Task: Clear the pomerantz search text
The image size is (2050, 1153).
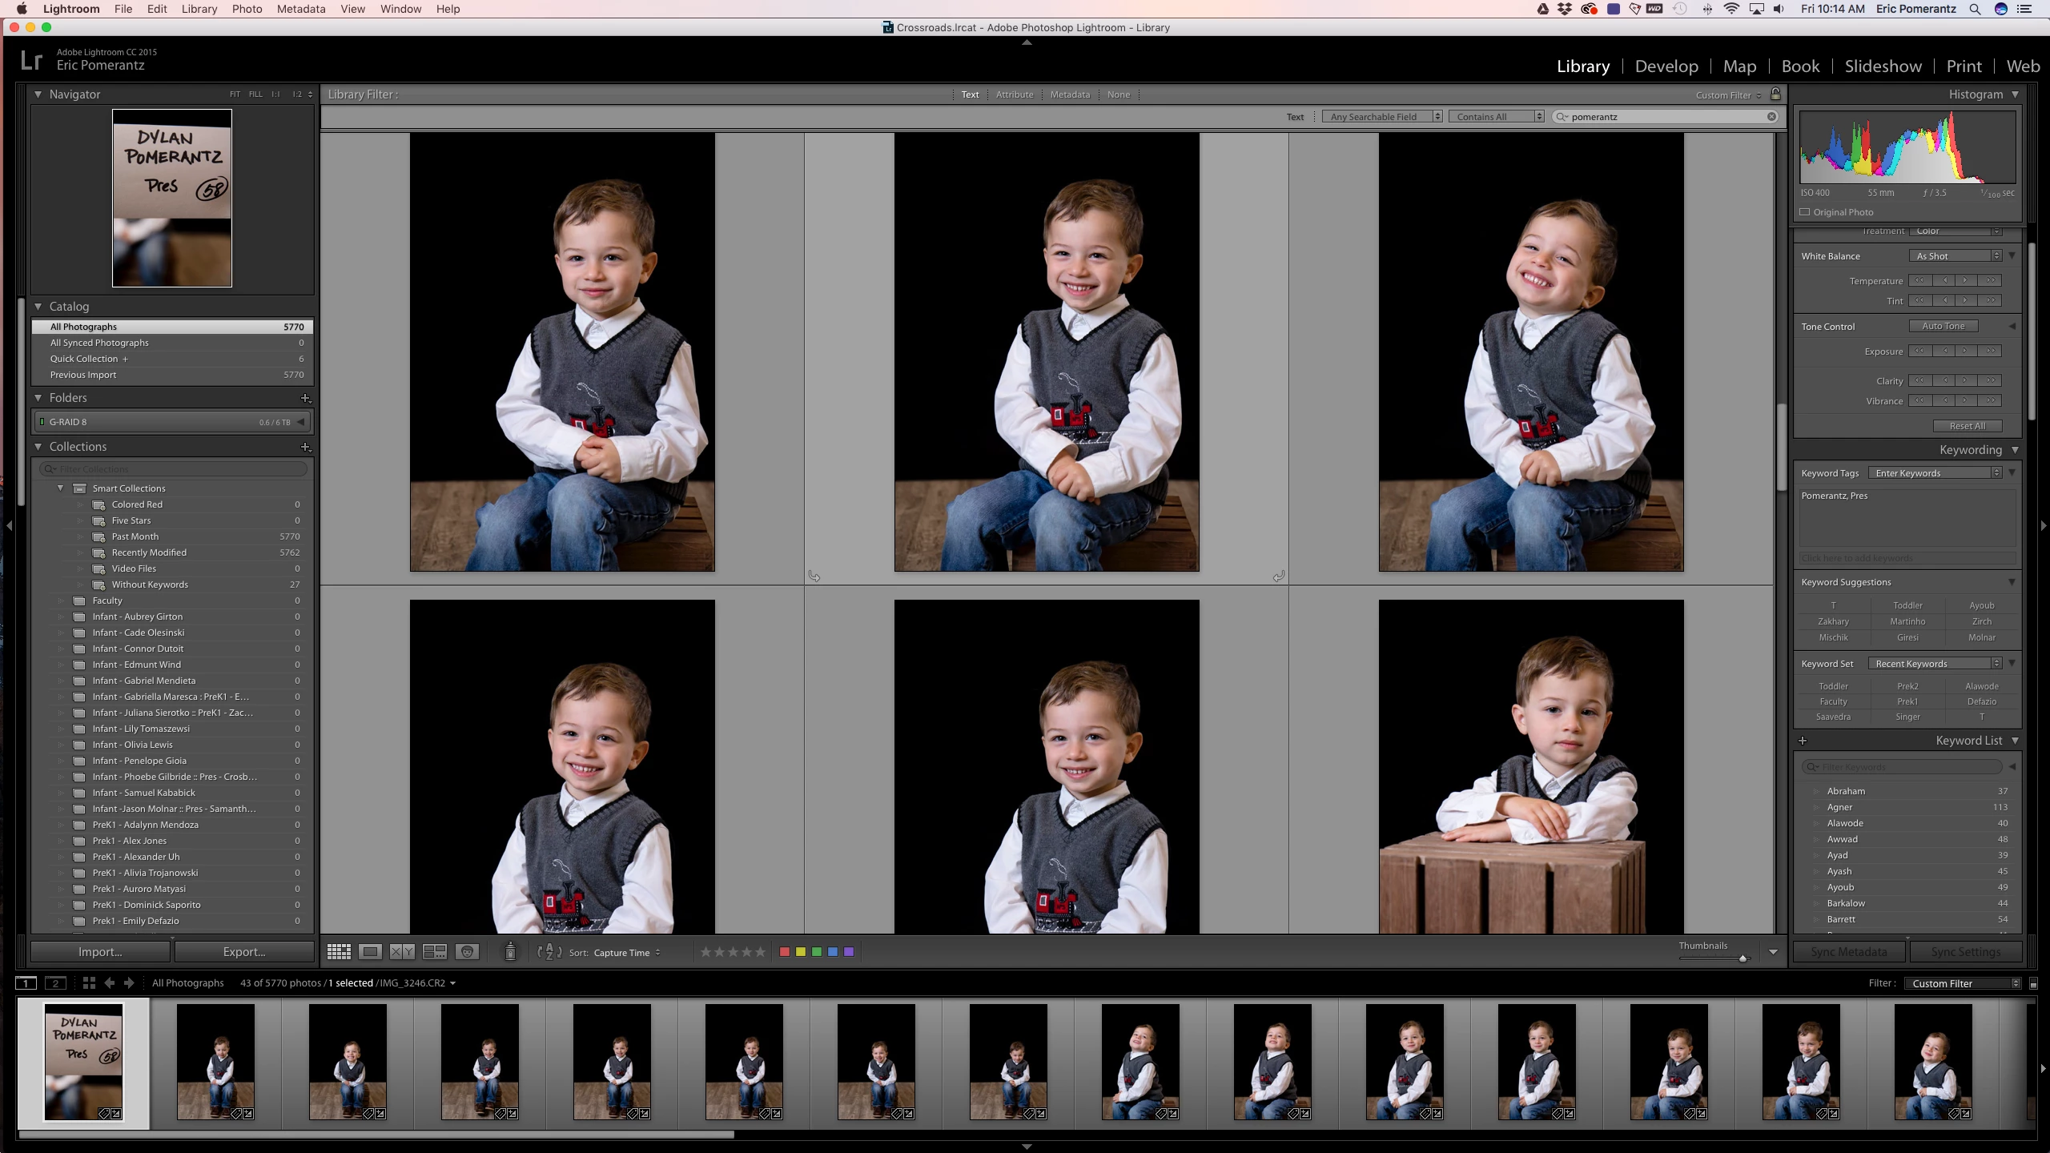Action: 1772,117
